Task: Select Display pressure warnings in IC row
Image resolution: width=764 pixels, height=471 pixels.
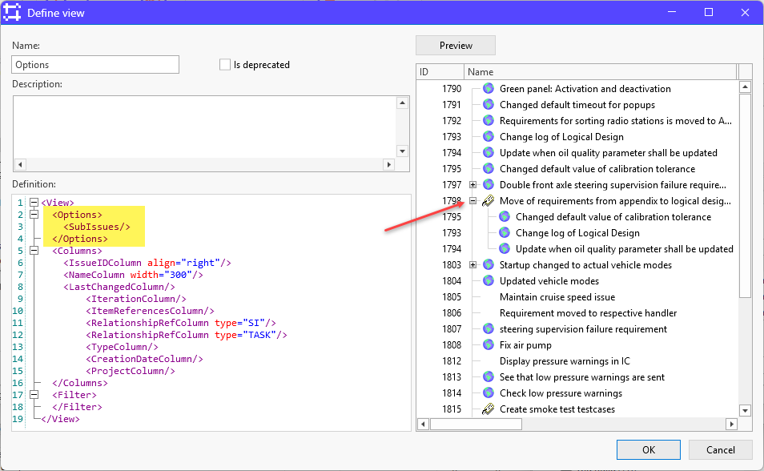Action: pyautogui.click(x=565, y=360)
